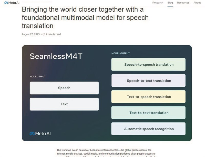Select the Speech-to-speech translation box

tap(149, 65)
